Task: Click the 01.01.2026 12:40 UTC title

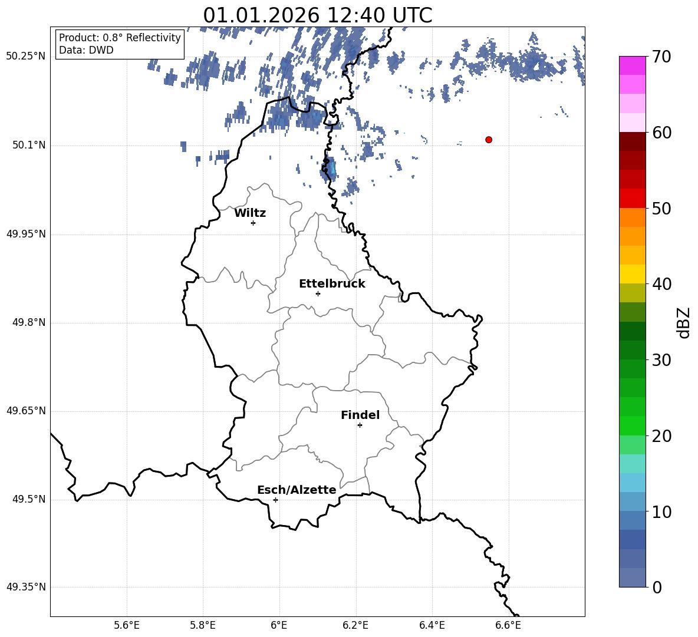Action: click(x=317, y=15)
